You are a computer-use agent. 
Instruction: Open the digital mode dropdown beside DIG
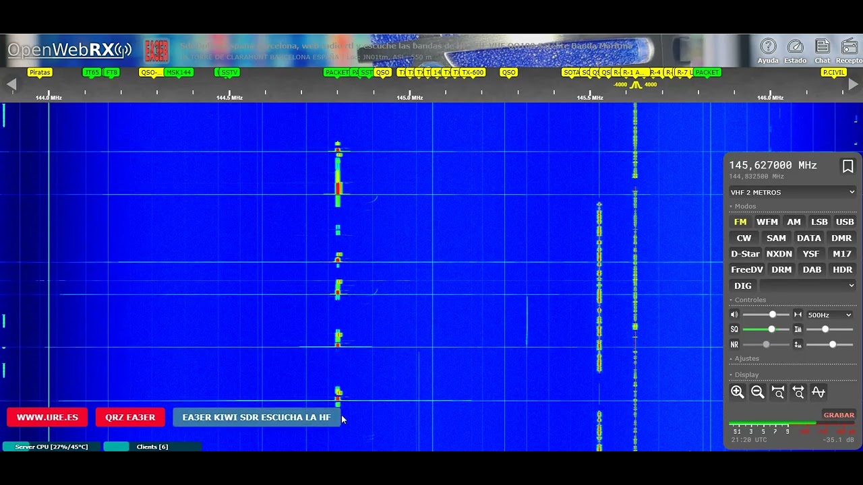(808, 286)
